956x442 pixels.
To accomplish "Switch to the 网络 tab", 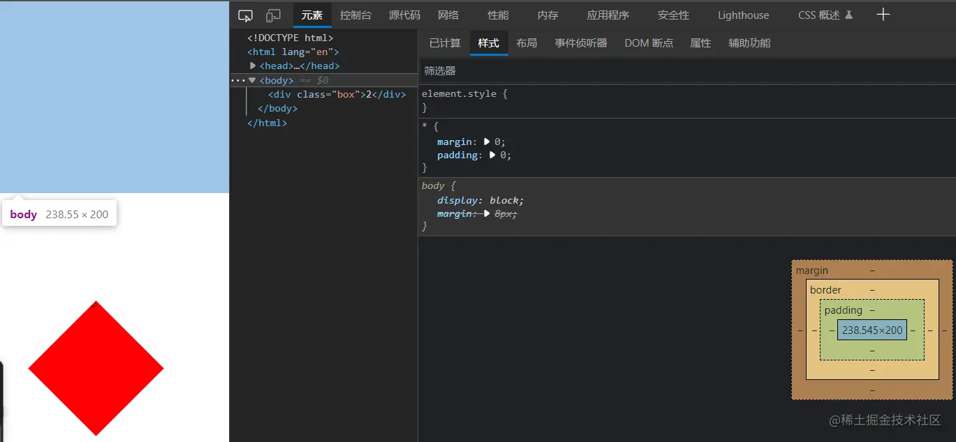I will pyautogui.click(x=448, y=15).
